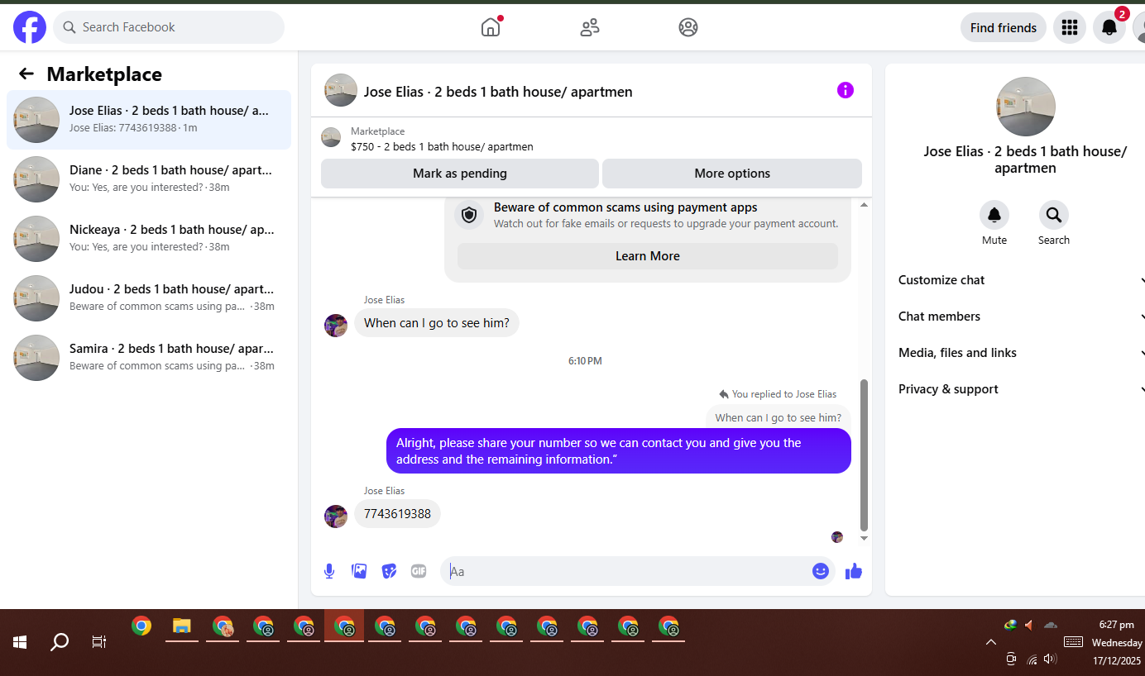Click the Mark as pending button
Image resolution: width=1145 pixels, height=676 pixels.
(460, 174)
